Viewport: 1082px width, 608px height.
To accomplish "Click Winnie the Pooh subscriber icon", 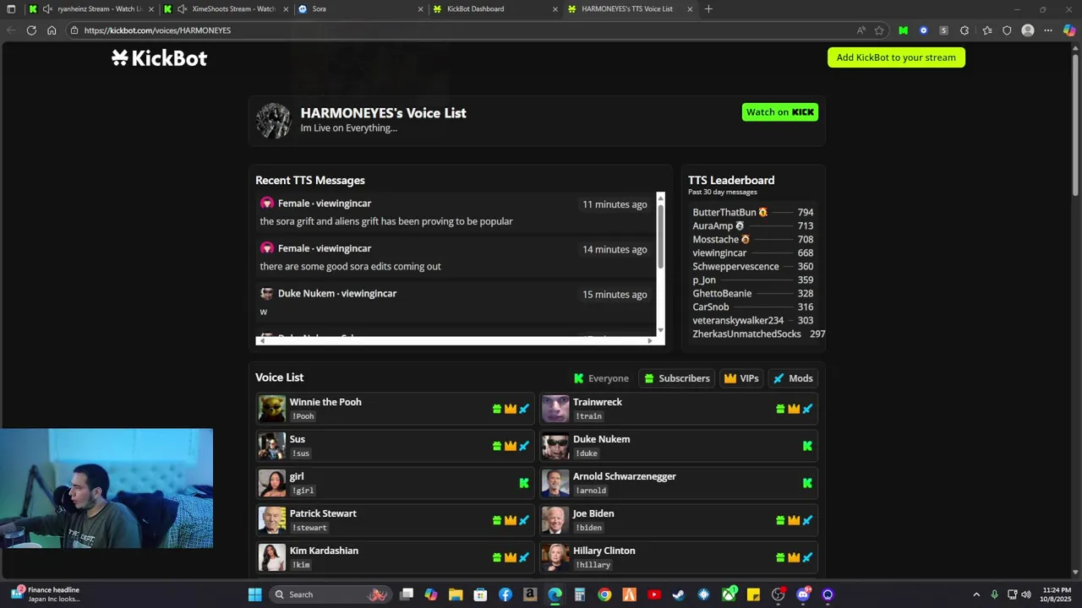I will (x=497, y=409).
